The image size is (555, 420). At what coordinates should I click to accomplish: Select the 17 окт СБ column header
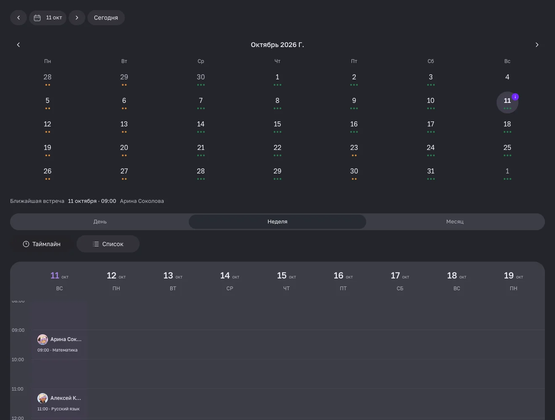click(x=400, y=281)
